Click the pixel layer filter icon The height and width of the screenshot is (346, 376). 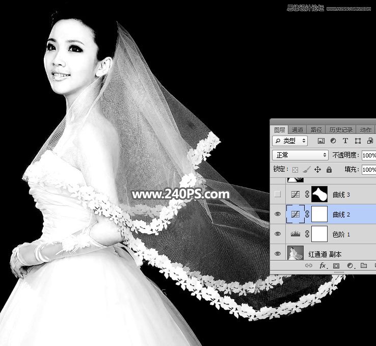click(321, 141)
